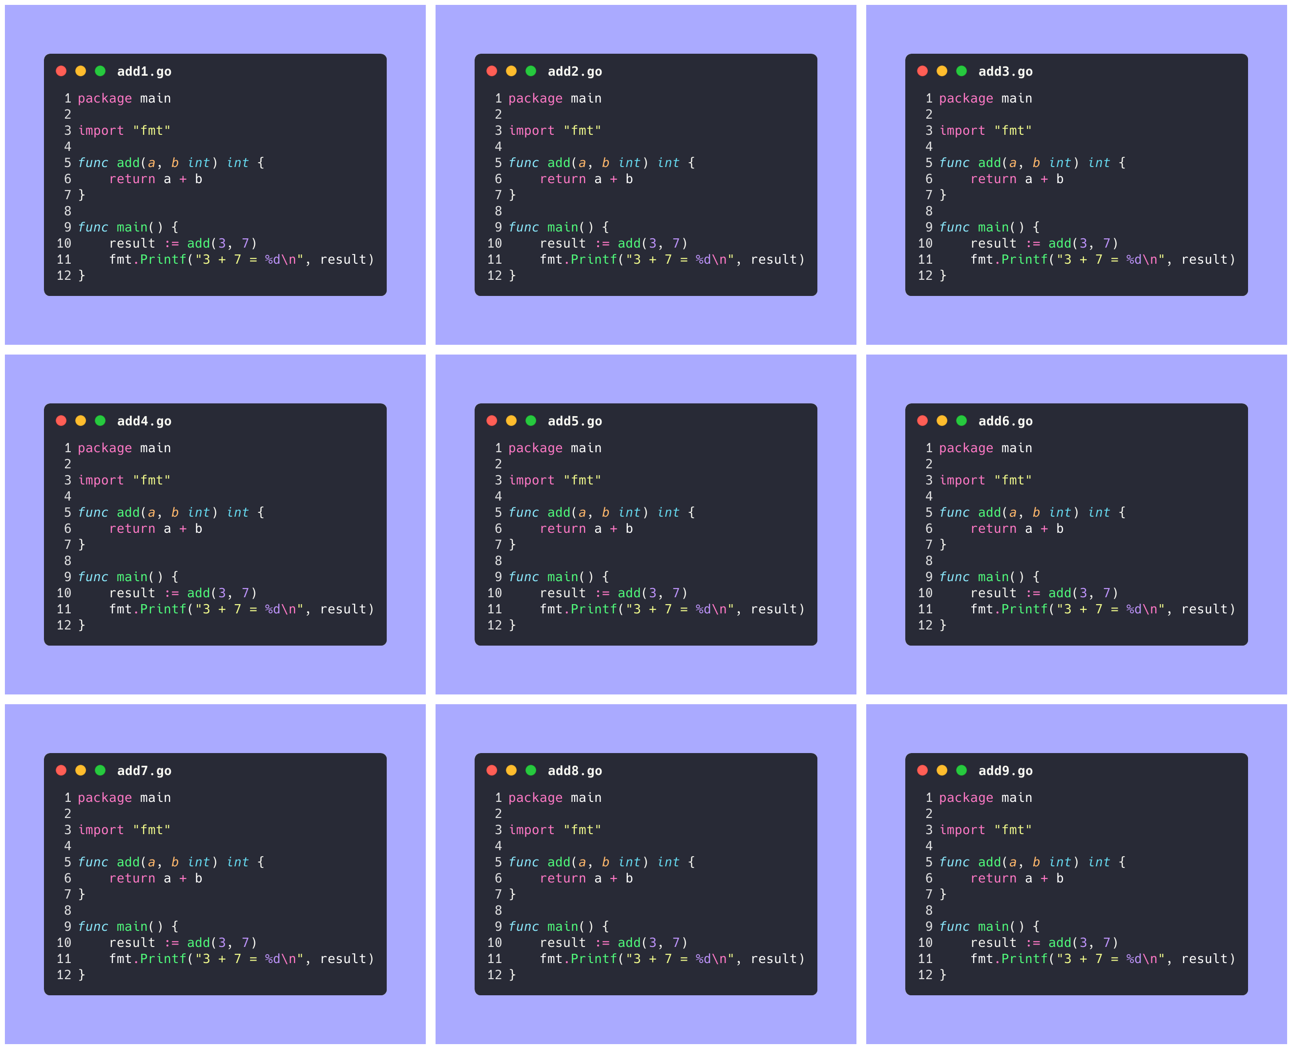Click the green dot in add7.go window
1292x1049 pixels.
(x=100, y=770)
